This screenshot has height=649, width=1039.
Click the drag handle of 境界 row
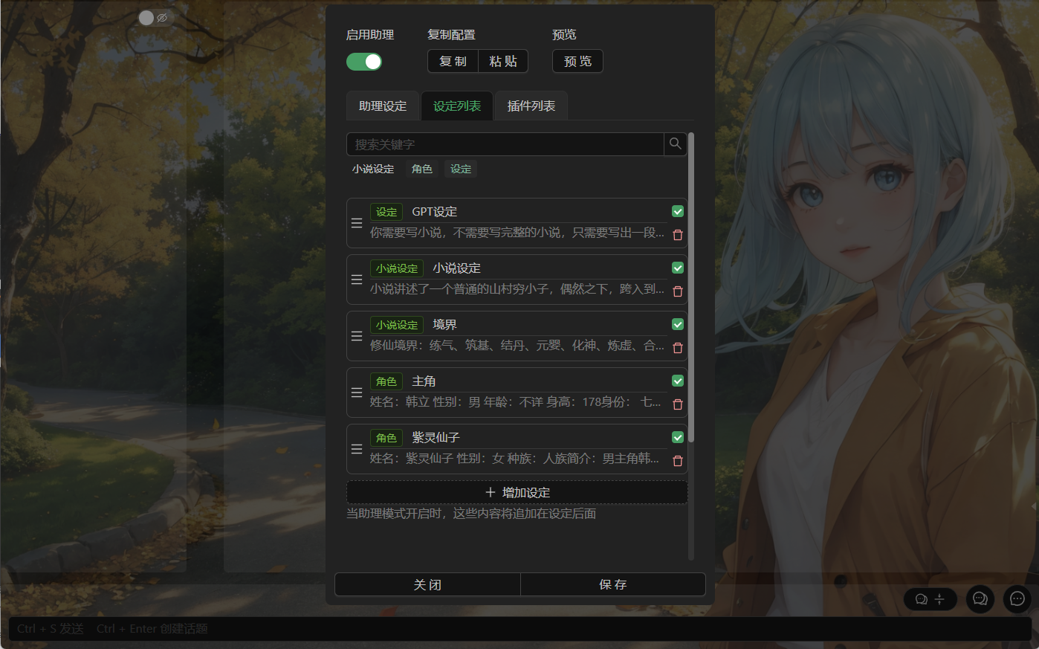[357, 336]
